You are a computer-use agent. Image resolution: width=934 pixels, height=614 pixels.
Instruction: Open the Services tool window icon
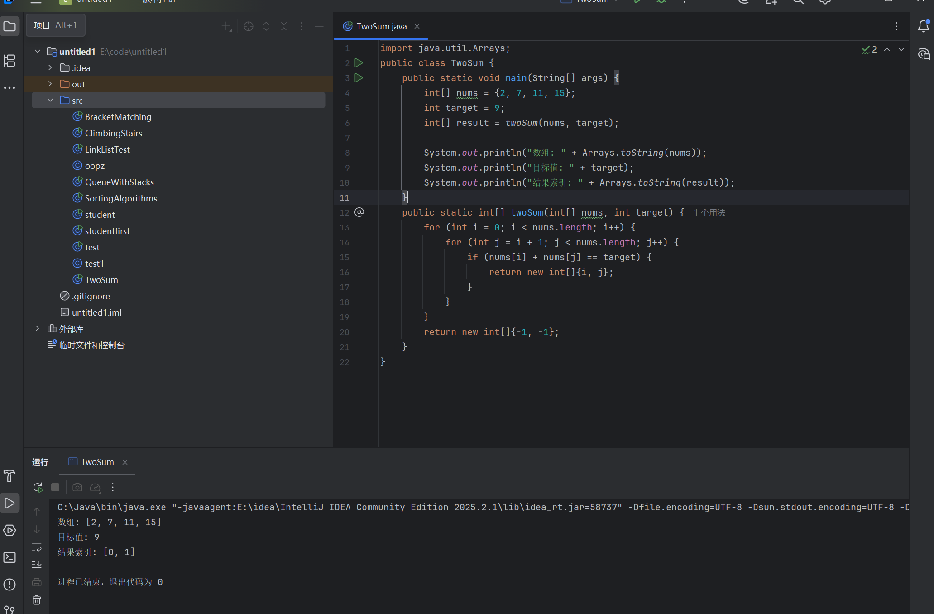click(10, 530)
